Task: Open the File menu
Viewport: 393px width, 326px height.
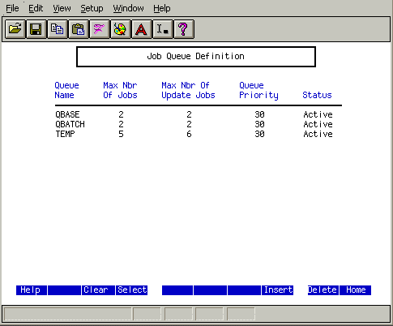Action: [x=12, y=8]
